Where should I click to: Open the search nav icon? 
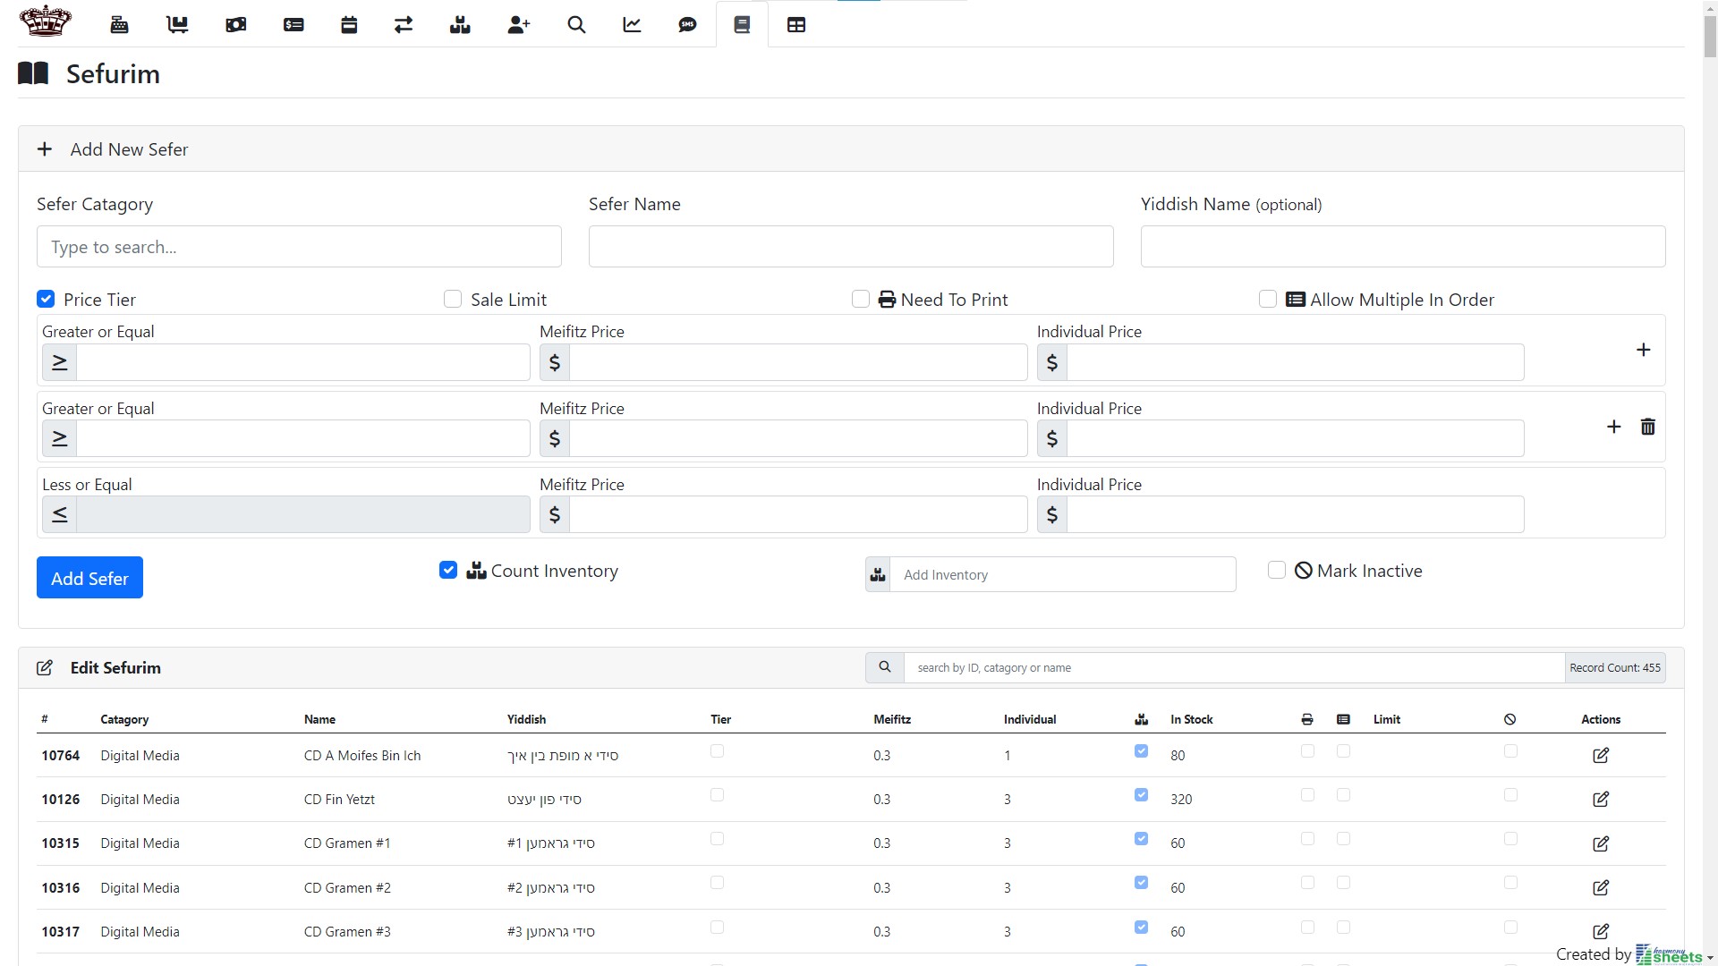pyautogui.click(x=576, y=25)
